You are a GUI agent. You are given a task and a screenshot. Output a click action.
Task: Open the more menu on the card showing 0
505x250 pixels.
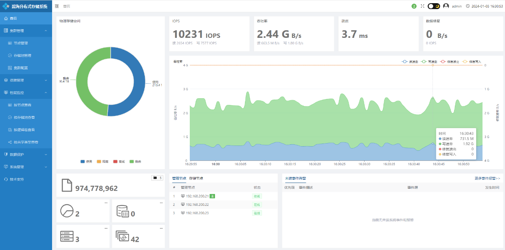click(x=161, y=203)
